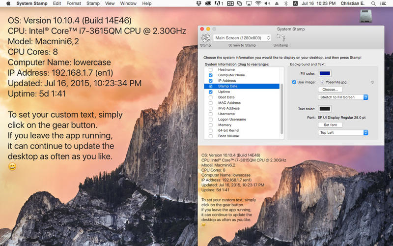Click the Wi-Fi status icon

point(258,3)
